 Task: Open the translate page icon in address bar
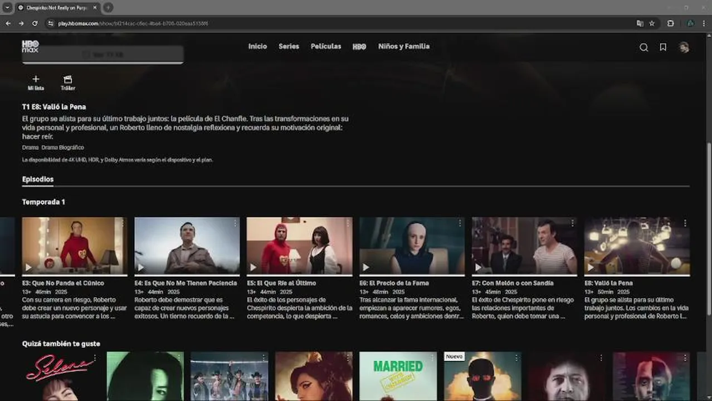[x=640, y=23]
